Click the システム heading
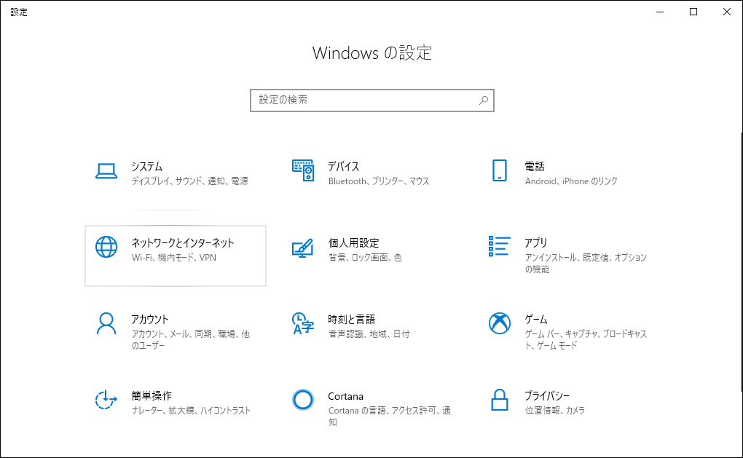The width and height of the screenshot is (743, 458). (x=147, y=167)
